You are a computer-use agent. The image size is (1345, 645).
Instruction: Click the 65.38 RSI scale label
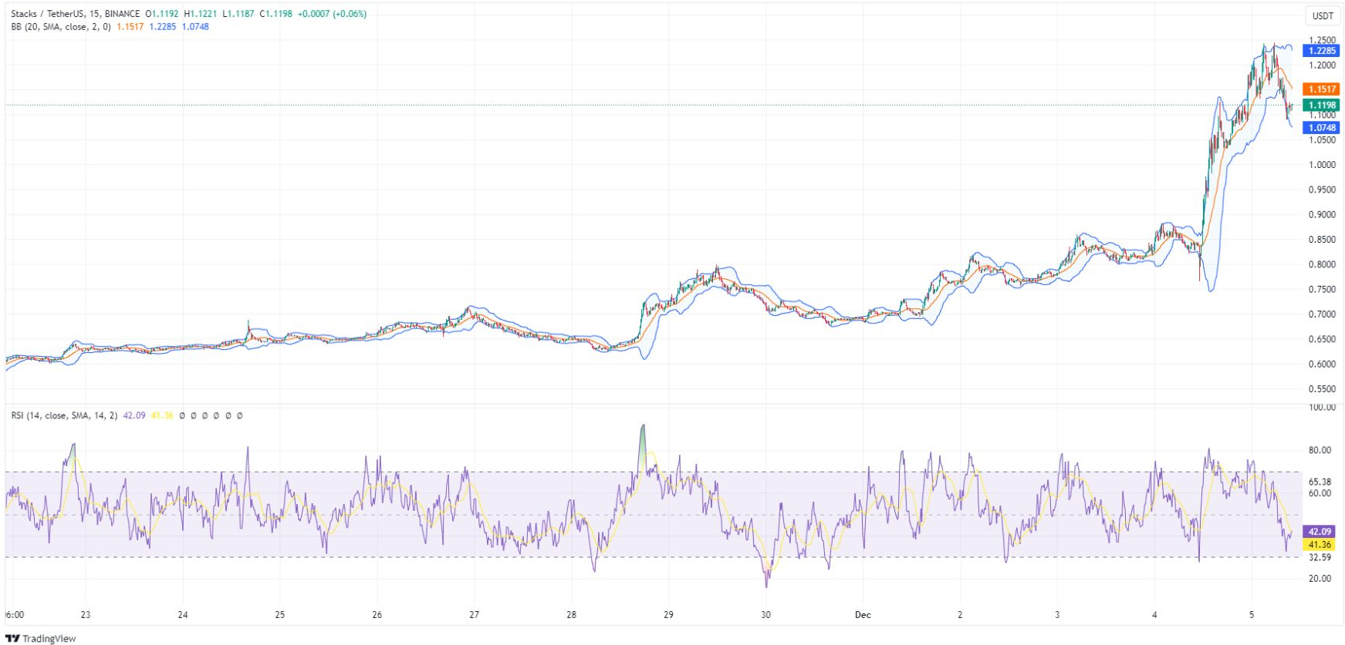1320,482
